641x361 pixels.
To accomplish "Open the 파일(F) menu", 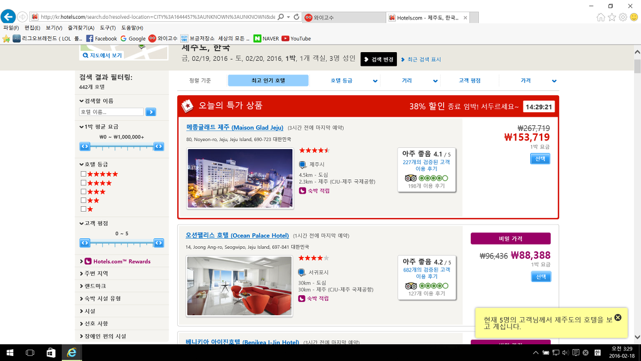I will click(11, 28).
